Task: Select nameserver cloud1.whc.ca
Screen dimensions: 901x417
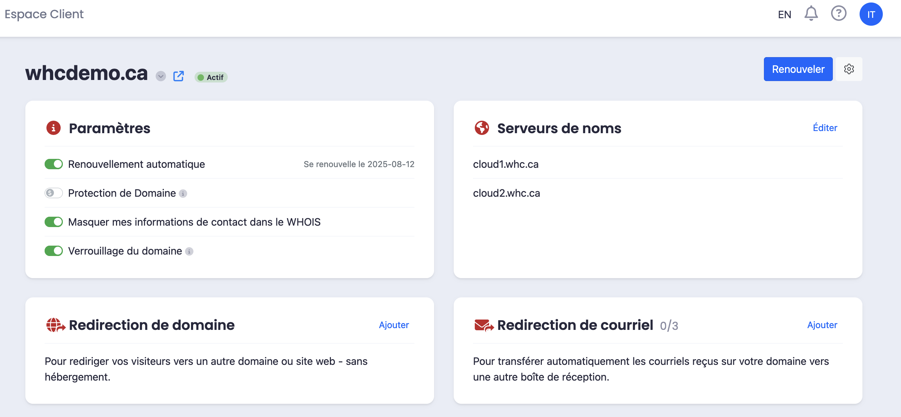Action: pos(505,164)
